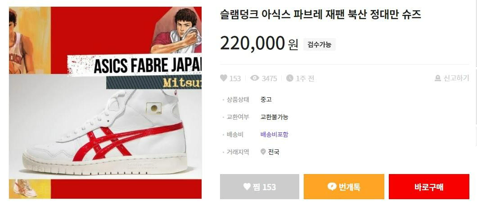Image resolution: width=477 pixels, height=205 pixels.
Task: Click the ASICS FABRE JAPAN banner text
Action: (147, 65)
